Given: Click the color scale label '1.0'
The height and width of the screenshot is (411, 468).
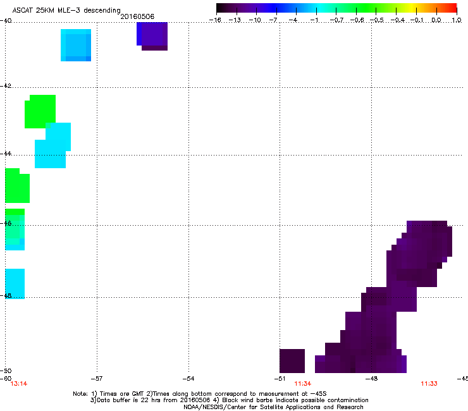Looking at the screenshot, I should click(457, 20).
